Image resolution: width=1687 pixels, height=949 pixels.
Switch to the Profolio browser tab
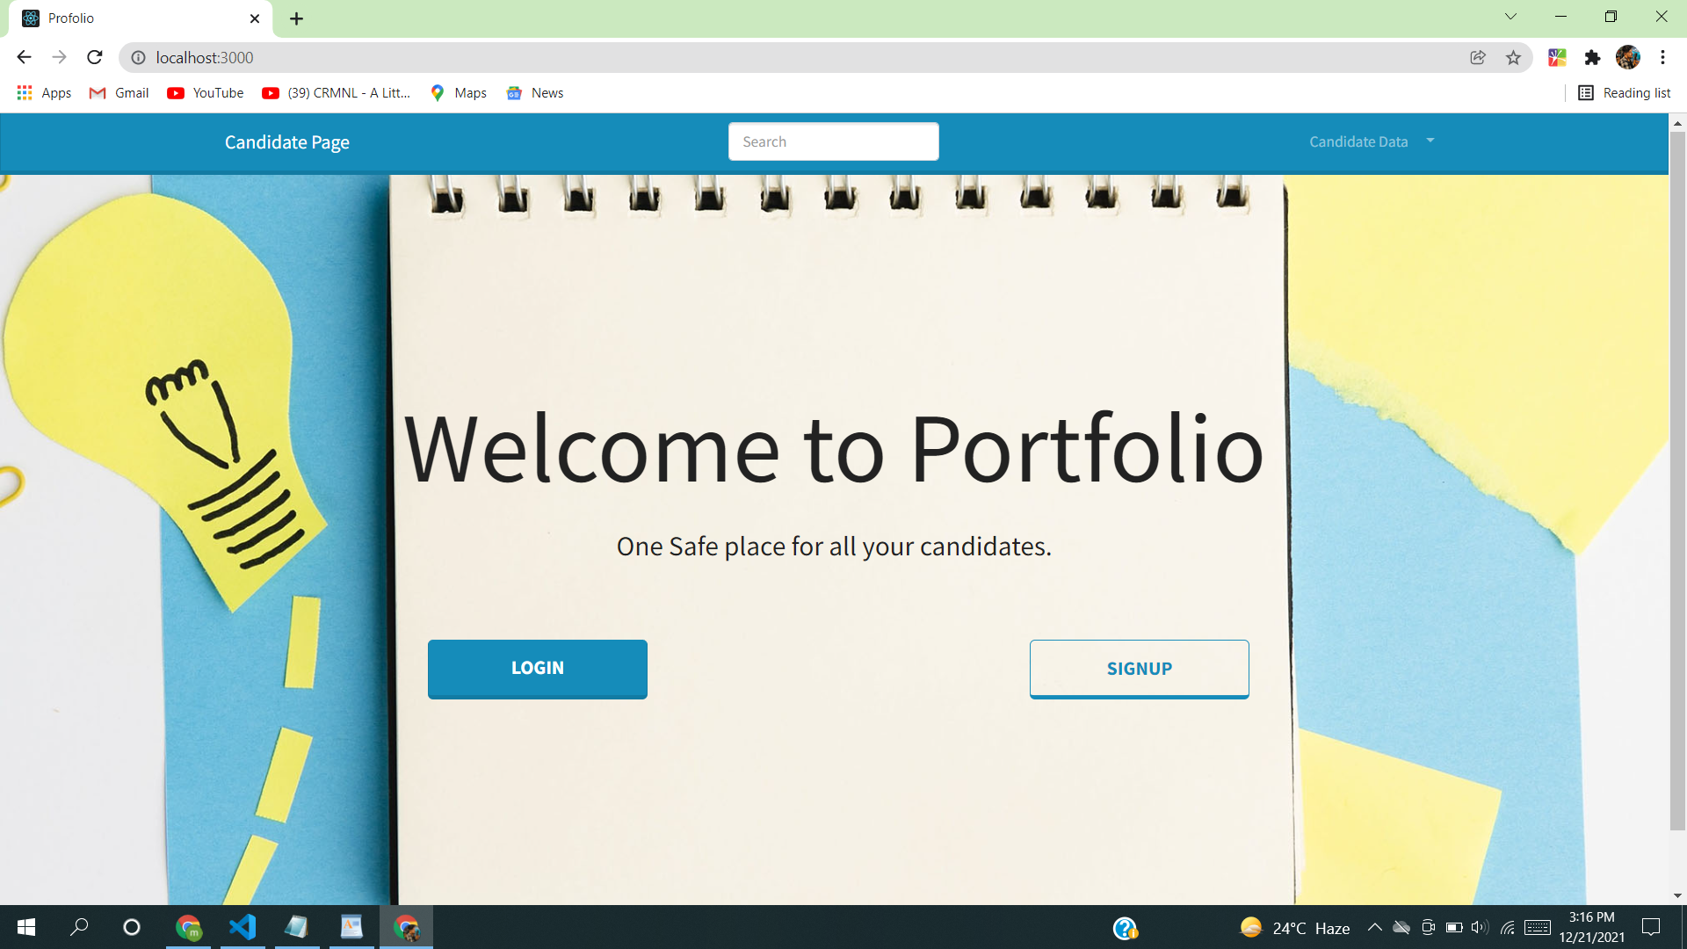[x=123, y=18]
